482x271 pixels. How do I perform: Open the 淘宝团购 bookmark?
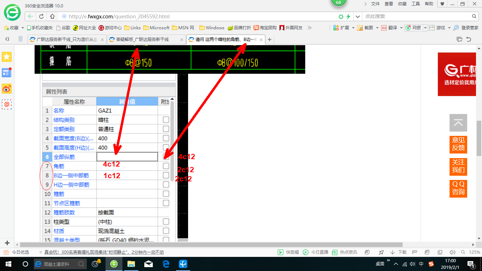(265, 28)
